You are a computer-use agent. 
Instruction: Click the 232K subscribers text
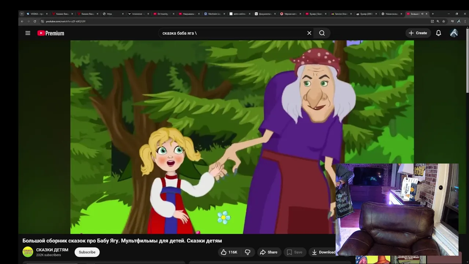pyautogui.click(x=48, y=255)
